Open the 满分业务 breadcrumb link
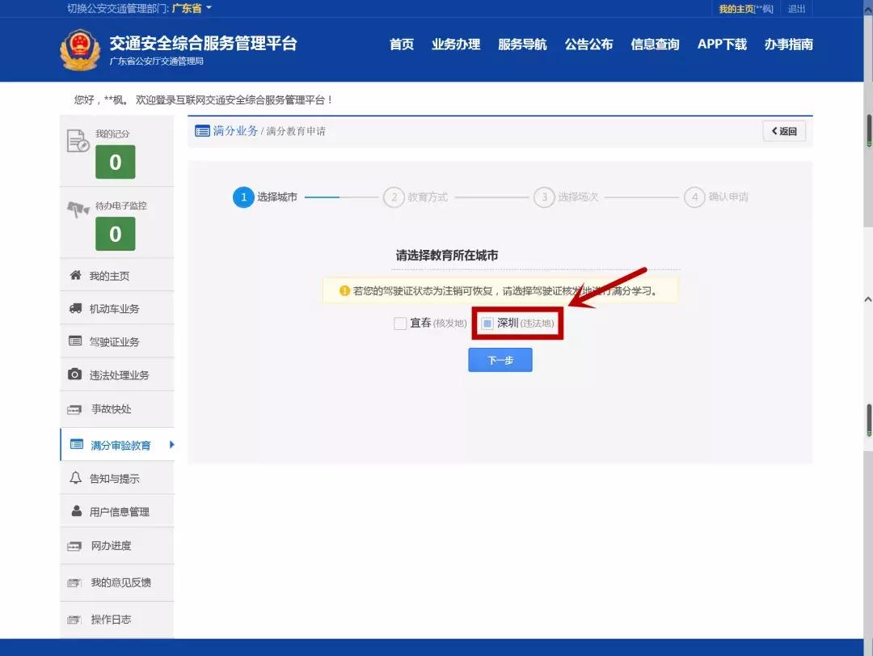The height and width of the screenshot is (656, 873). (x=234, y=130)
